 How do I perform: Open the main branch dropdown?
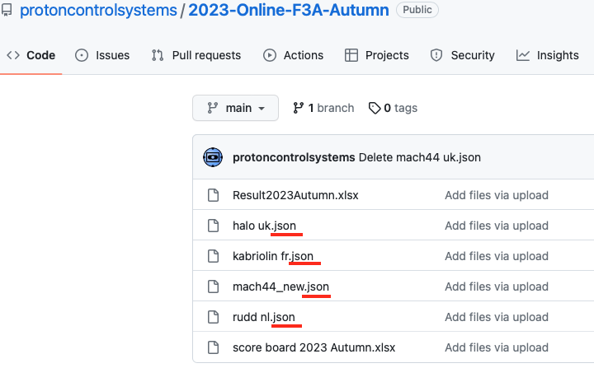click(x=236, y=108)
